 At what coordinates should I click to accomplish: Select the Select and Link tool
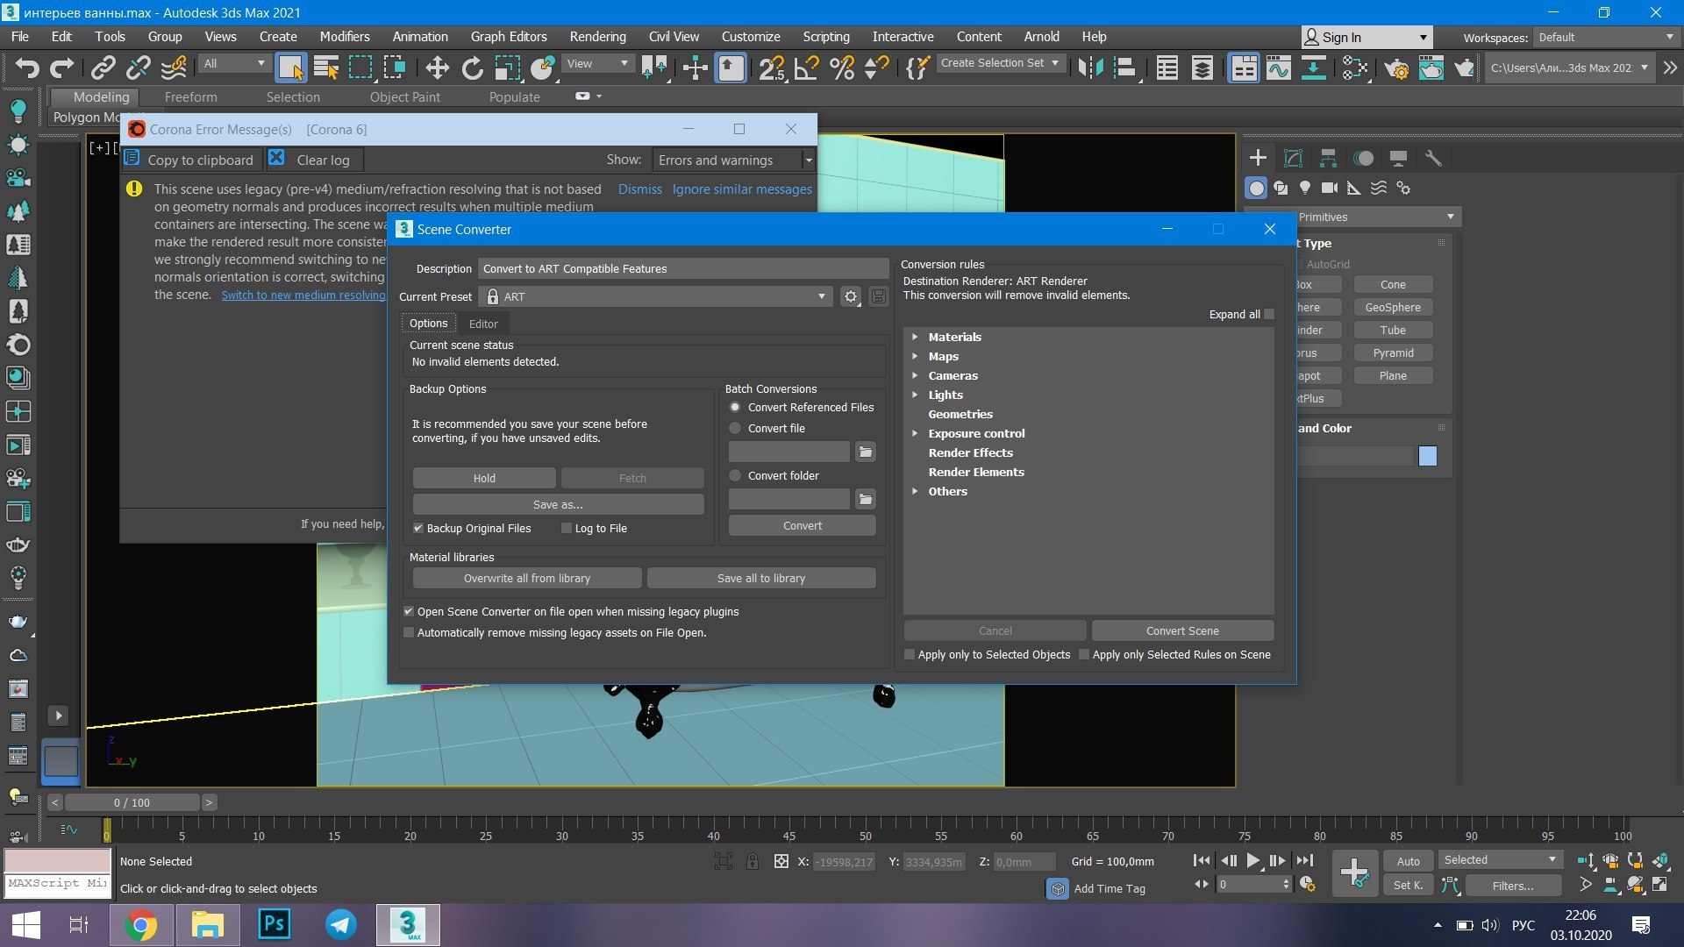(x=103, y=68)
